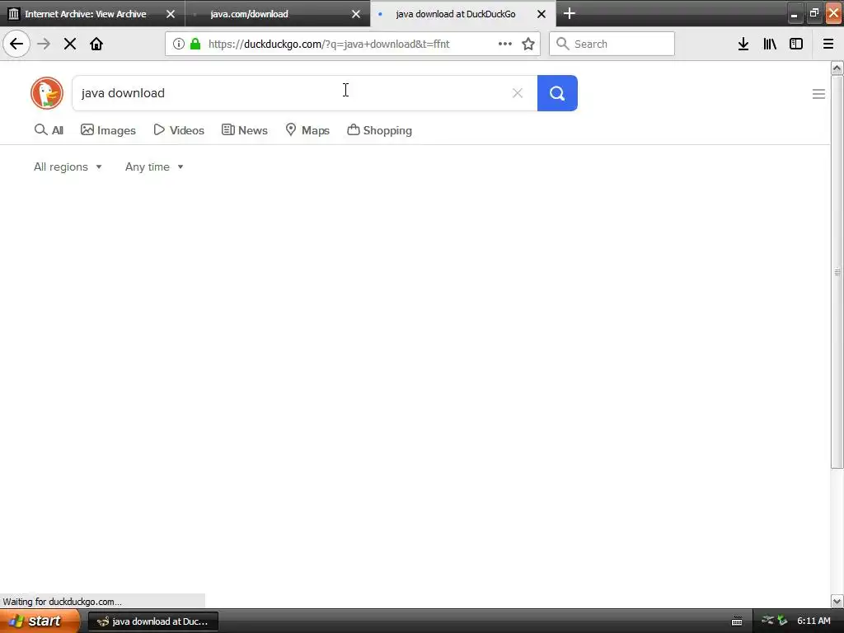This screenshot has width=844, height=633.
Task: Open the Windows start menu
Action: 40,621
